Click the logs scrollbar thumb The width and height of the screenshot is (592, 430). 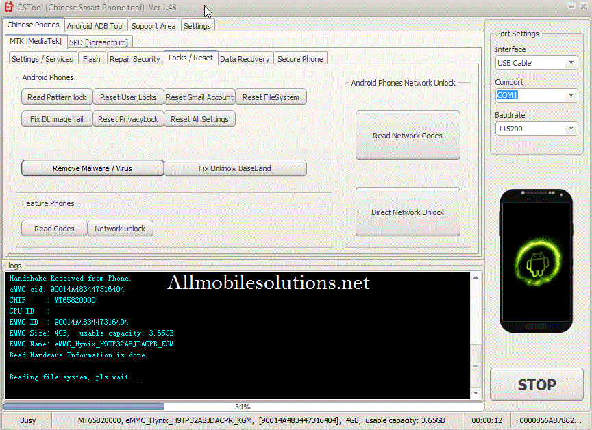pyautogui.click(x=476, y=365)
